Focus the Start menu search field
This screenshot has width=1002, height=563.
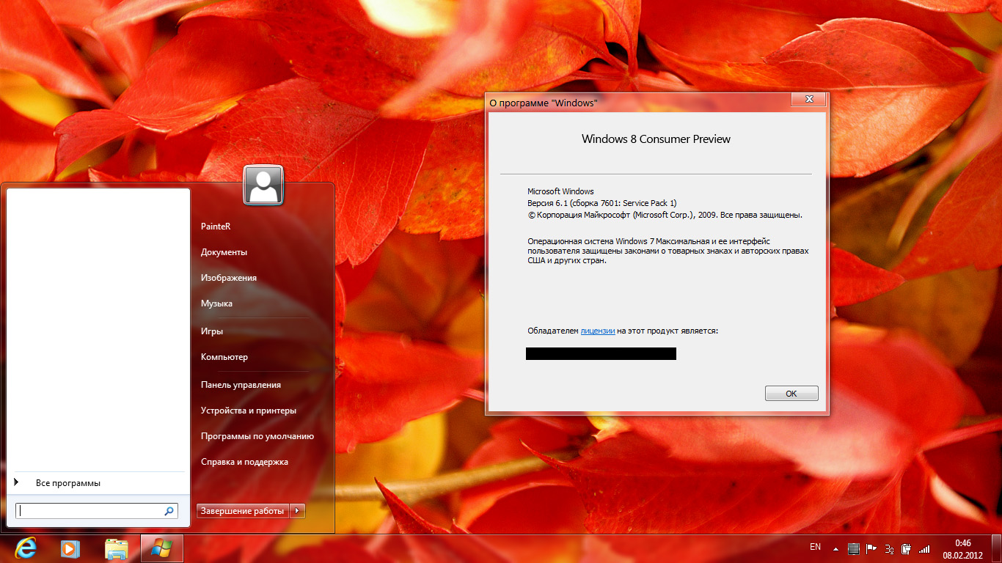coord(97,511)
